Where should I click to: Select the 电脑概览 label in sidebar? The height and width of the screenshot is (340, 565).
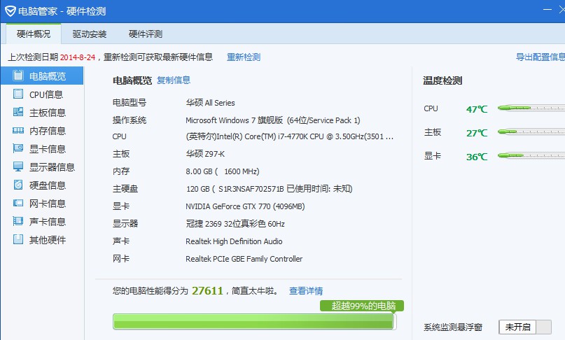point(48,76)
